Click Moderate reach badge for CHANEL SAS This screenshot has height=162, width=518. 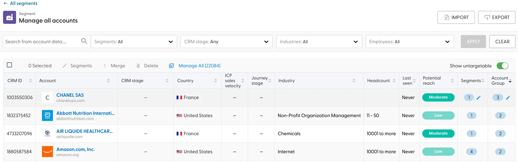438,97
